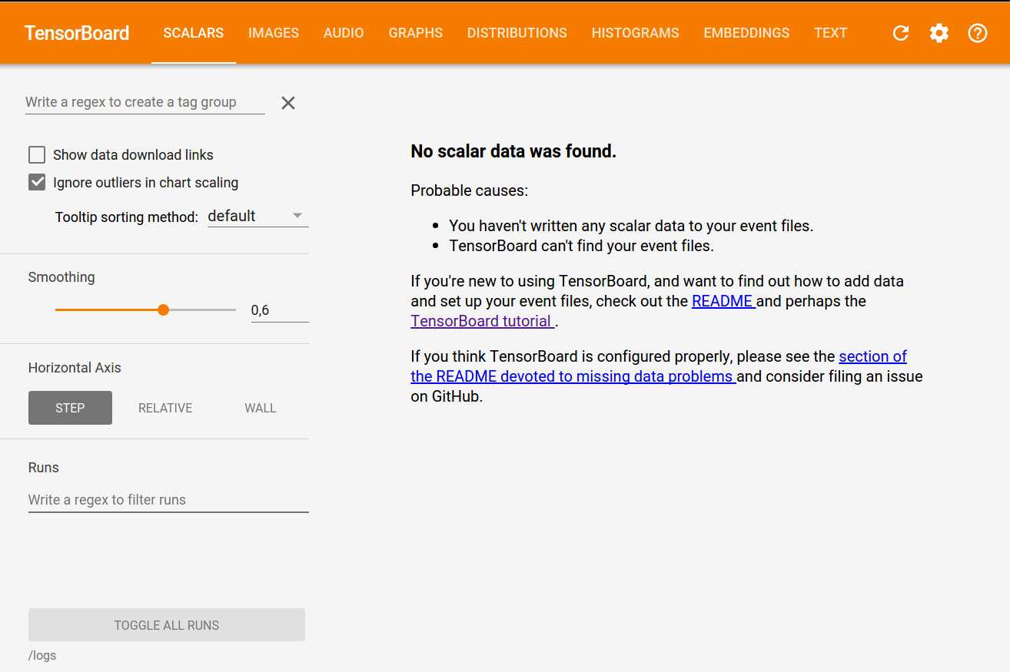
Task: Focus the tag group regex field
Action: 145,102
